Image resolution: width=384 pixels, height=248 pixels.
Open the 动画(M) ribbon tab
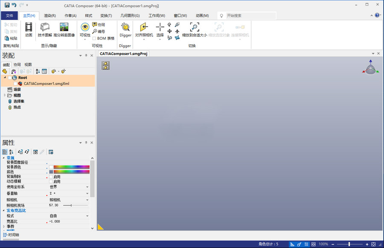[202, 15]
